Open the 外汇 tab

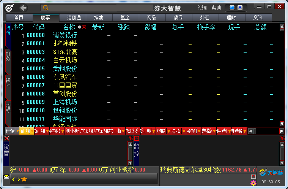pyautogui.click(x=205, y=17)
